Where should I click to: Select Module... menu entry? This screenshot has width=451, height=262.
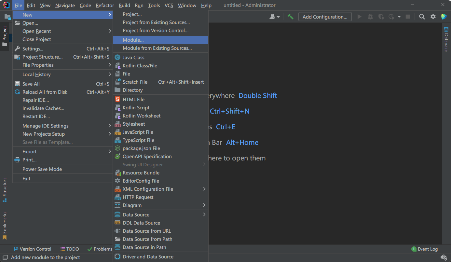pyautogui.click(x=133, y=40)
